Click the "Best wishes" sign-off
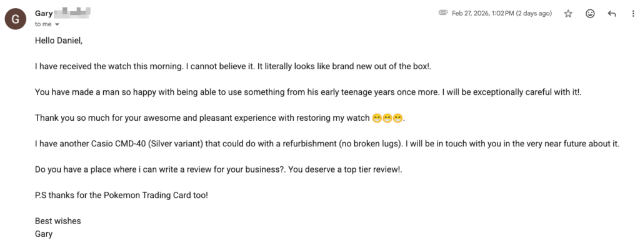This screenshot has width=640, height=251. [57, 221]
